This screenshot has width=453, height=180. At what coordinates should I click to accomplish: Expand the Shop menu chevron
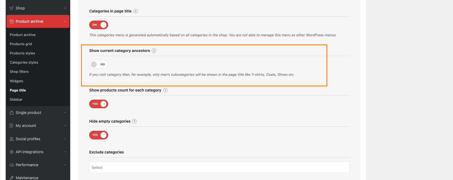(x=65, y=8)
